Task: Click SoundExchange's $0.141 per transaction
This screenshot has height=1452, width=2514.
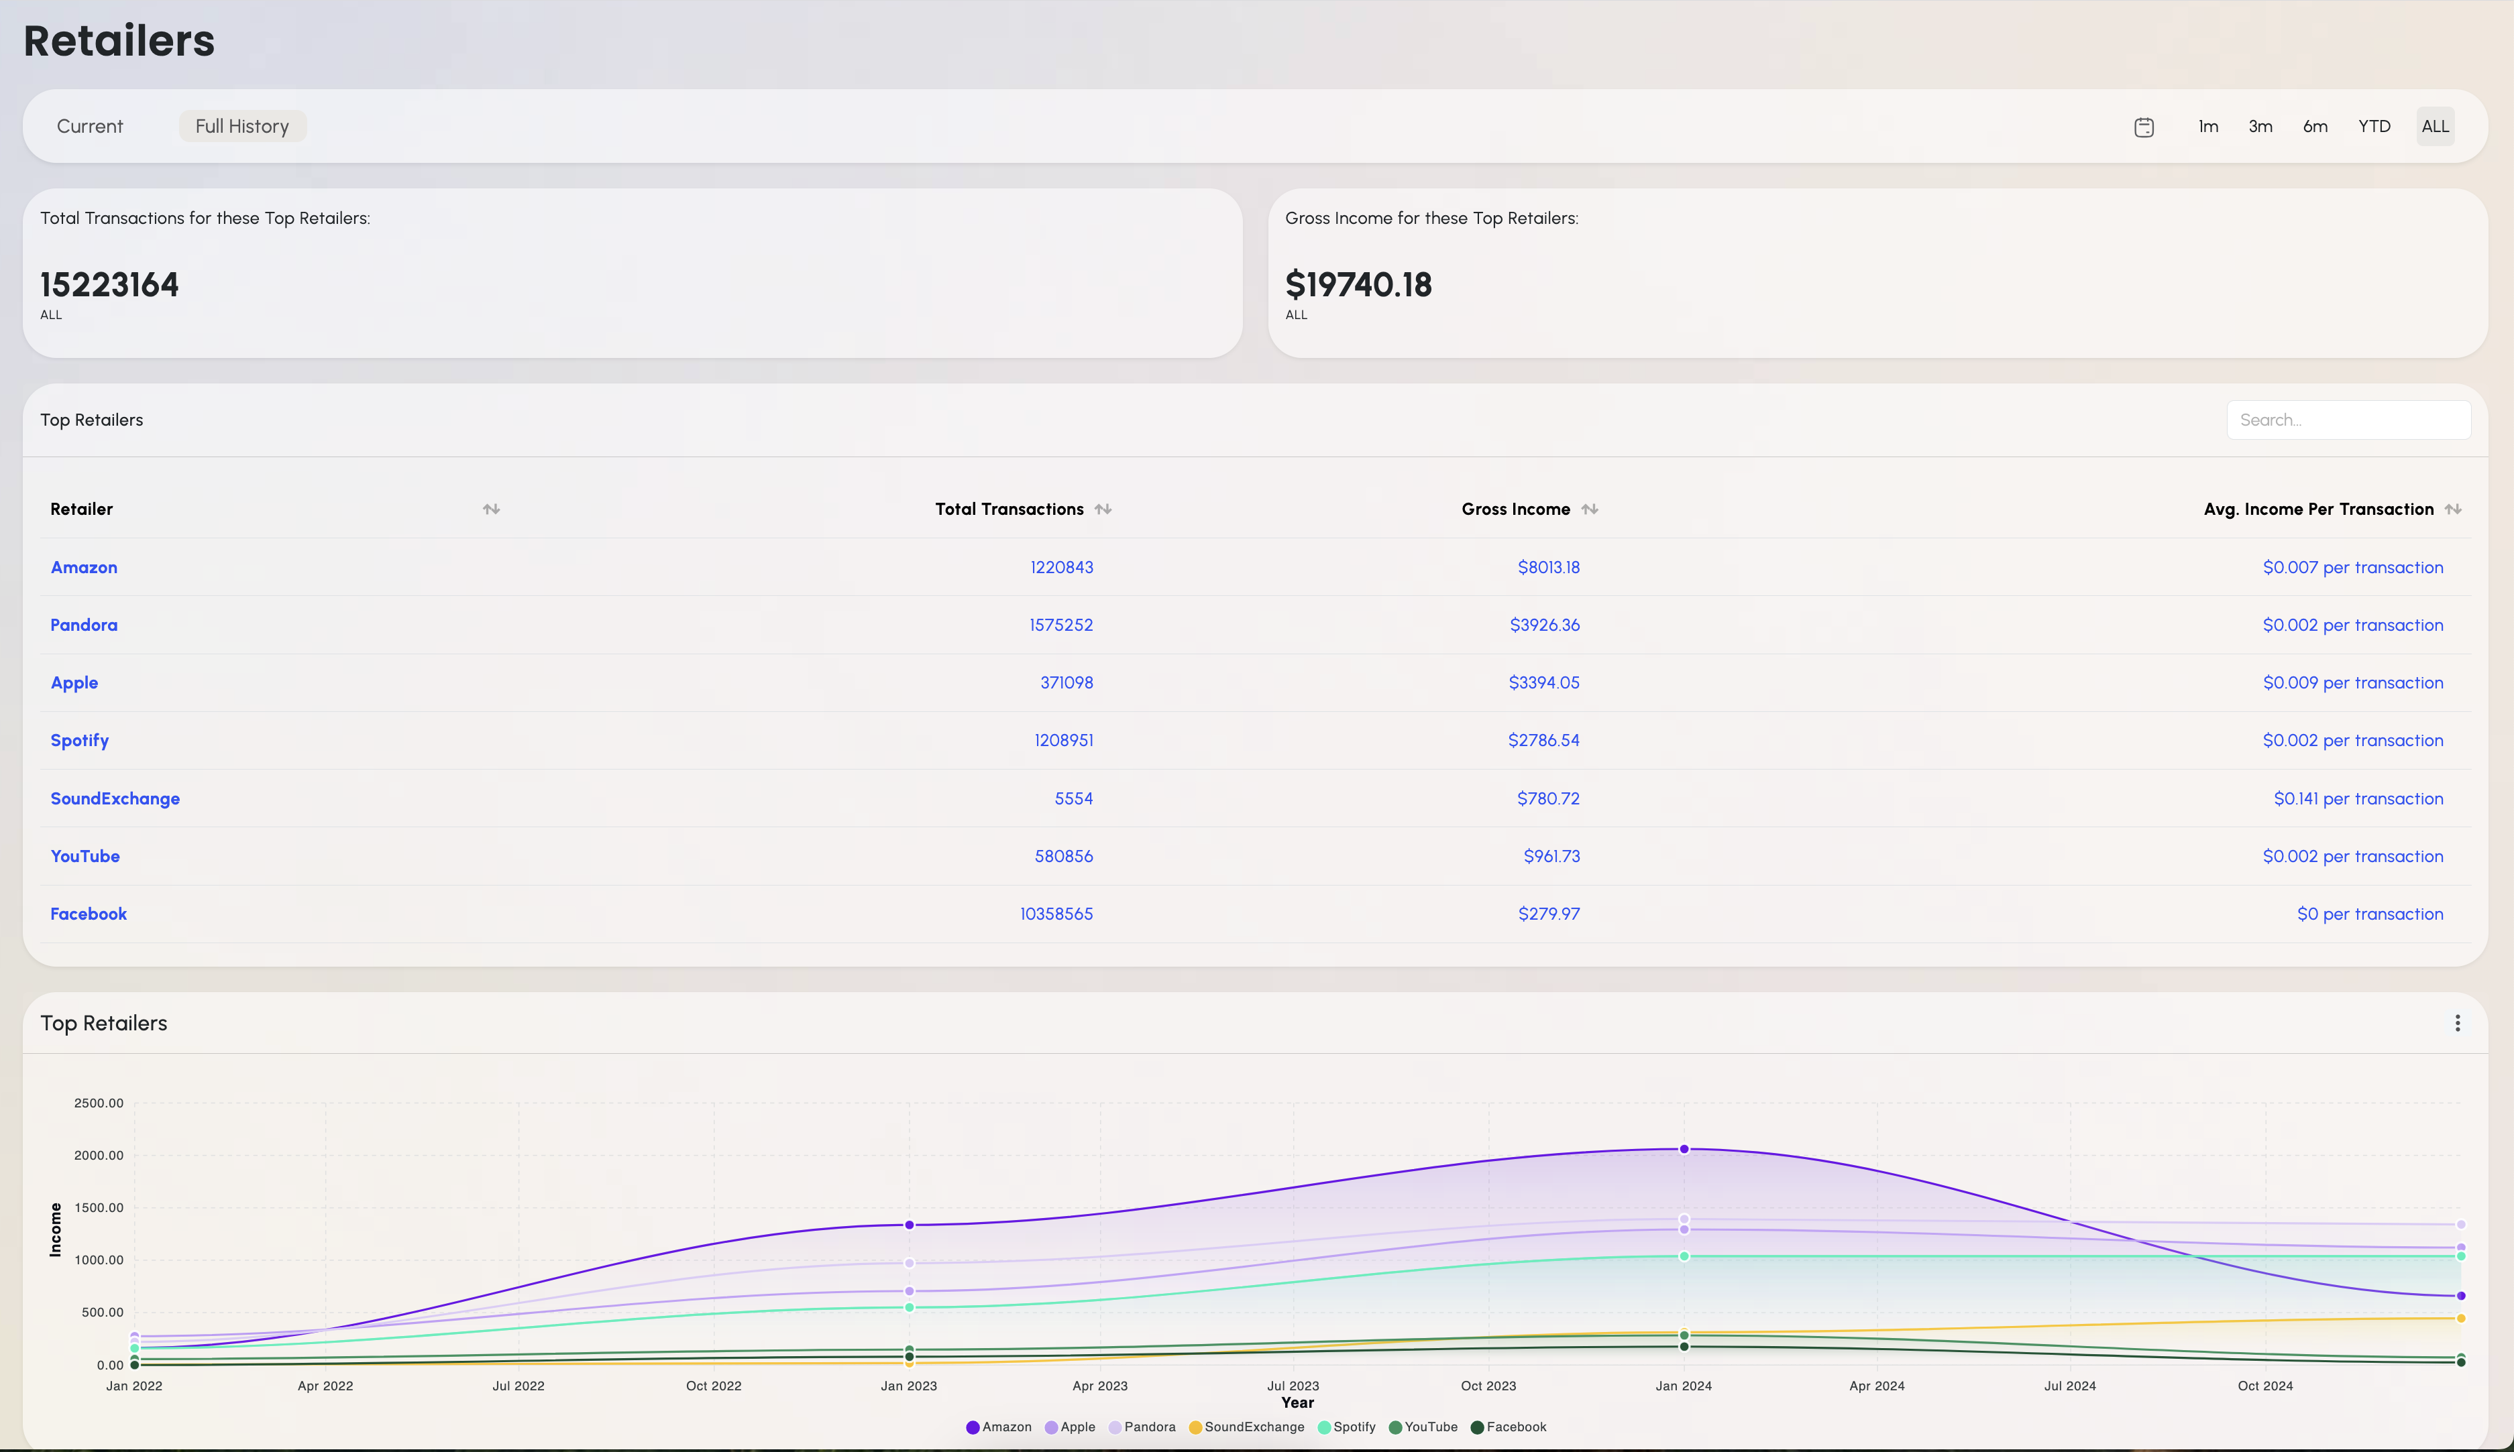Action: (x=2358, y=799)
